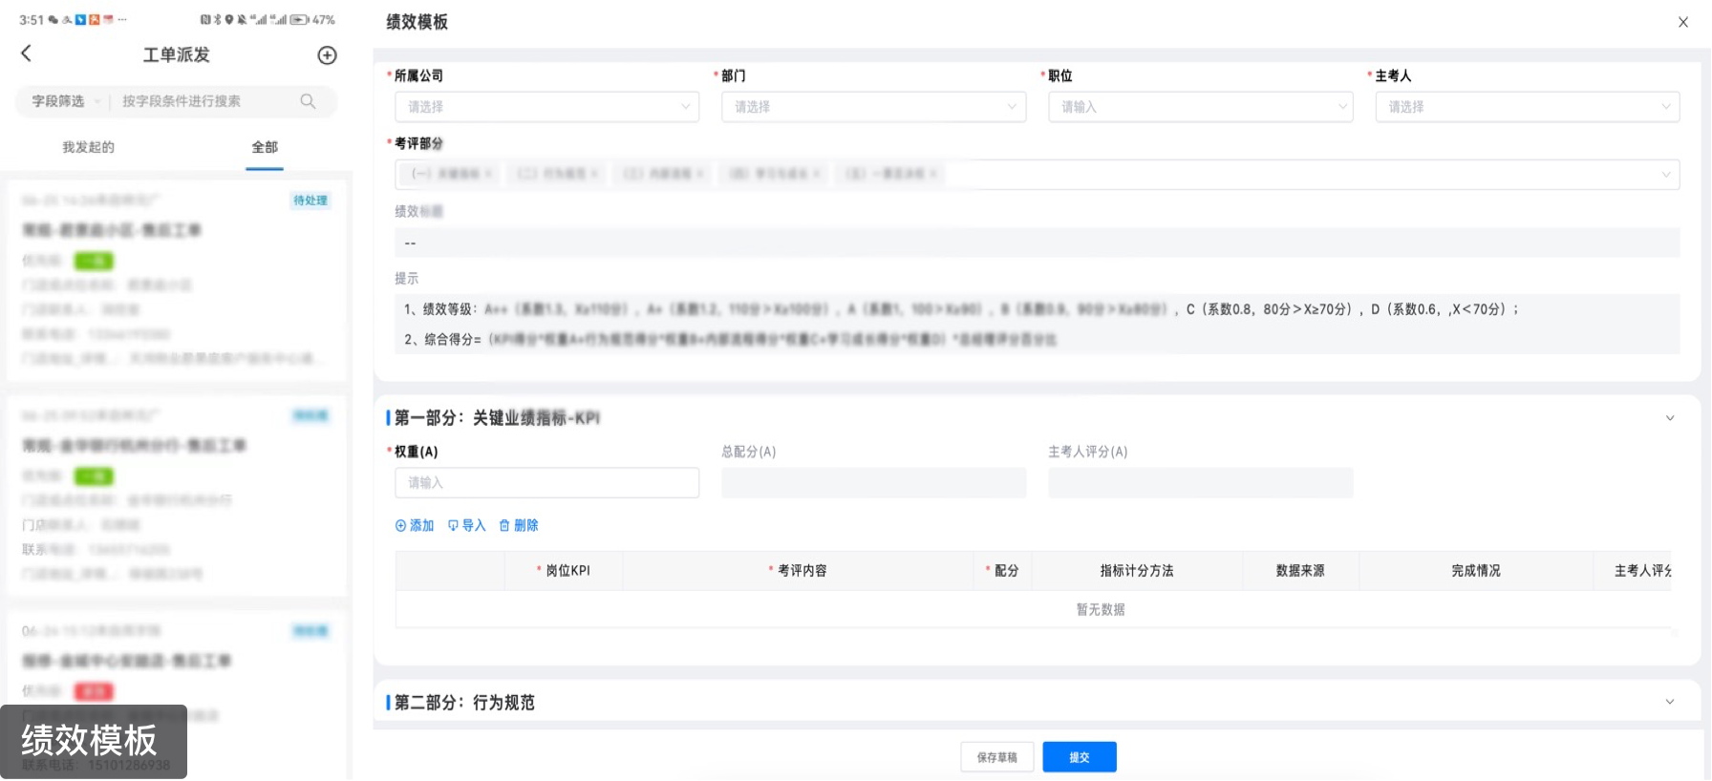The height and width of the screenshot is (781, 1712).
Task: Open 部门 dropdown
Action: (x=873, y=107)
